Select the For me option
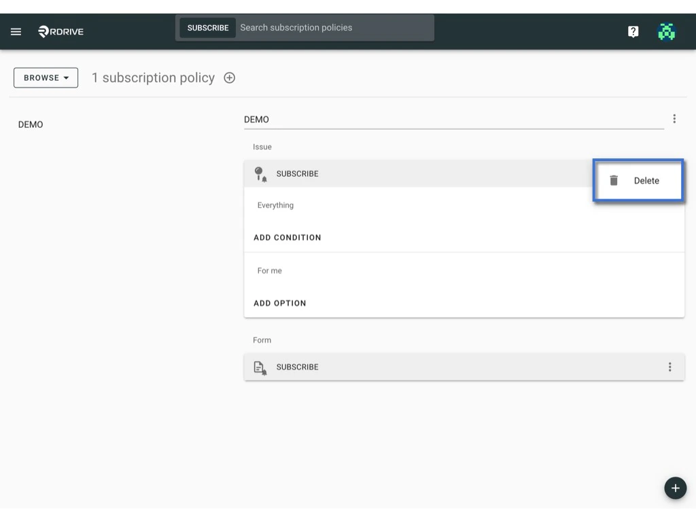The image size is (696, 522). click(269, 270)
